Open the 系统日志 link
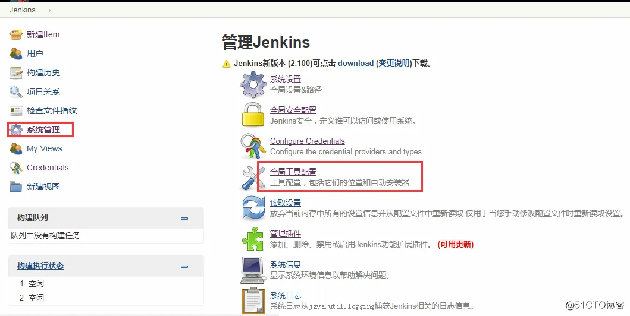The image size is (630, 316). pyautogui.click(x=286, y=296)
